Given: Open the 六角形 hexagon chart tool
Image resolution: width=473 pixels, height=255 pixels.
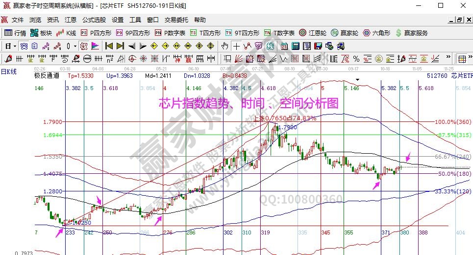Looking at the screenshot, I should (x=376, y=33).
